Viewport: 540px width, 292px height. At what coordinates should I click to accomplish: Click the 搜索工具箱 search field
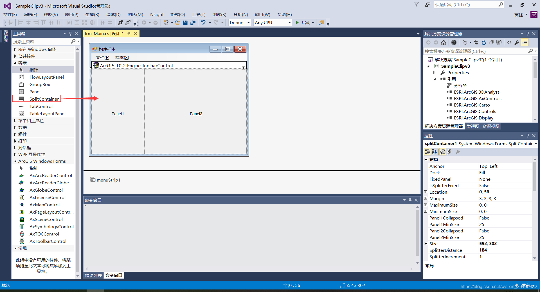tap(41, 42)
